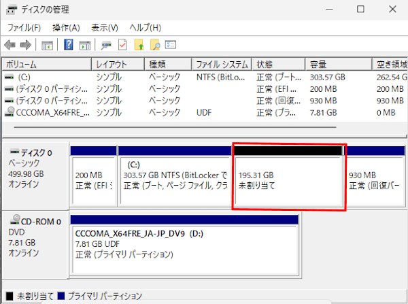408x304 pixels.
Task: Select the (C:) 303.57 GB NTFS partition block
Action: (x=175, y=176)
